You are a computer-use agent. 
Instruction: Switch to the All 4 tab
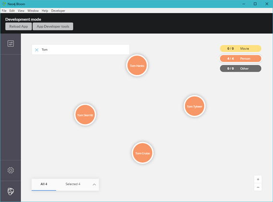click(44, 184)
